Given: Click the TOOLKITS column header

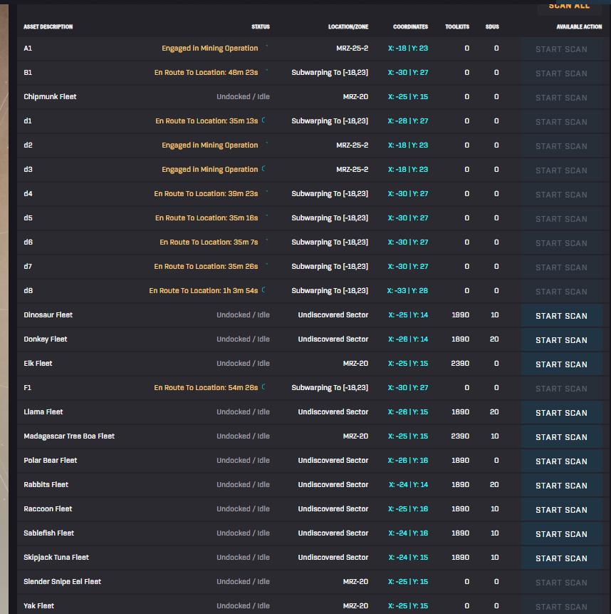Looking at the screenshot, I should pyautogui.click(x=456, y=26).
